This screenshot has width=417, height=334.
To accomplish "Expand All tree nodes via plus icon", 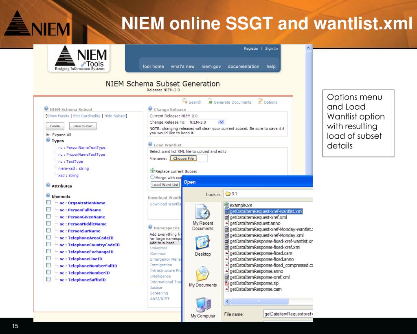I will pyautogui.click(x=48, y=134).
